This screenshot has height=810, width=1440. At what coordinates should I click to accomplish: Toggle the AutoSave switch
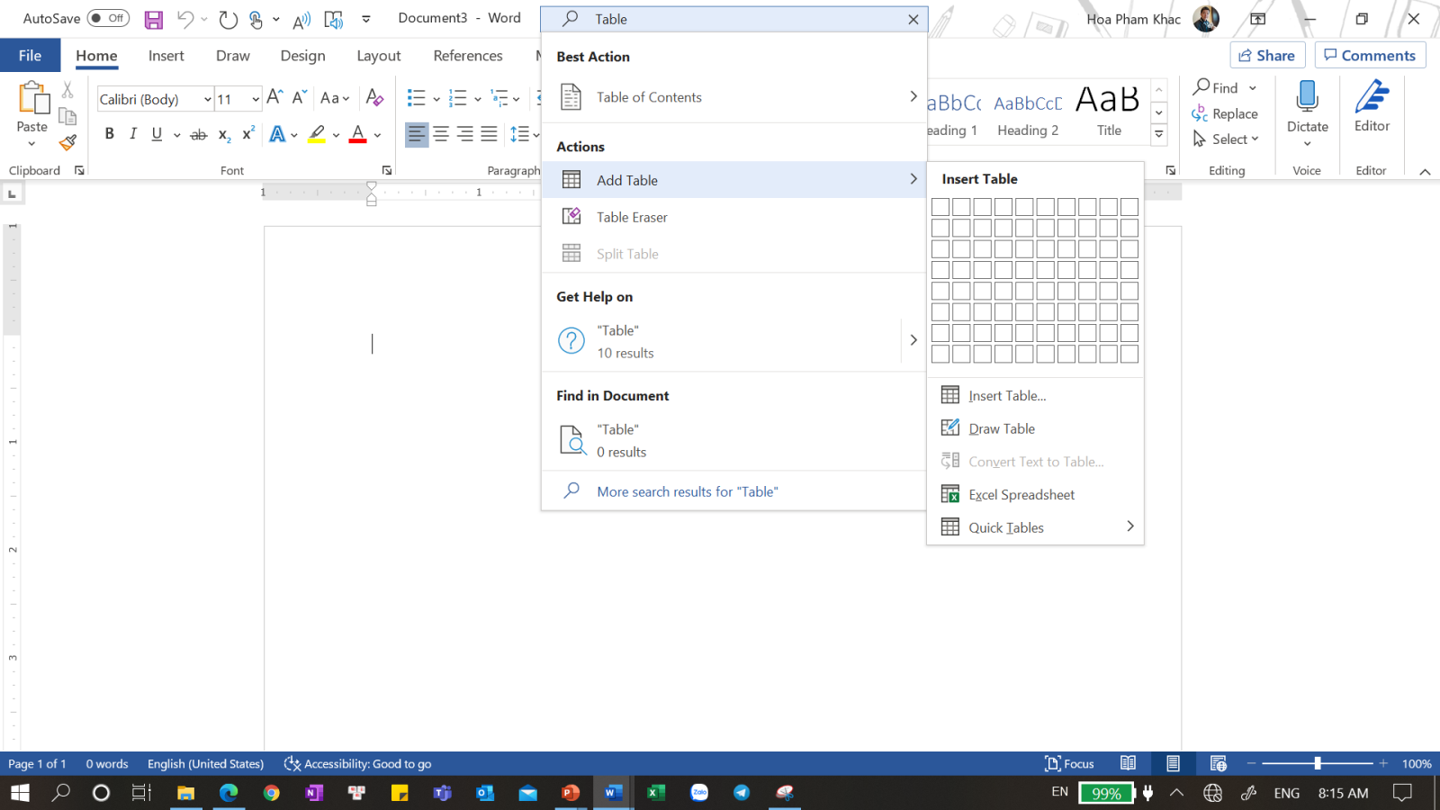click(x=108, y=18)
